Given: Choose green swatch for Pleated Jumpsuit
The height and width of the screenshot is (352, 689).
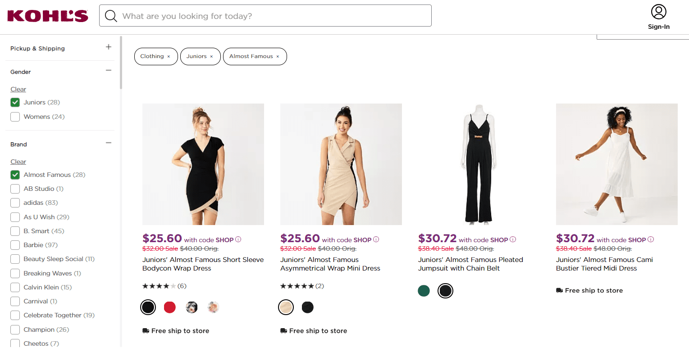Looking at the screenshot, I should (424, 291).
